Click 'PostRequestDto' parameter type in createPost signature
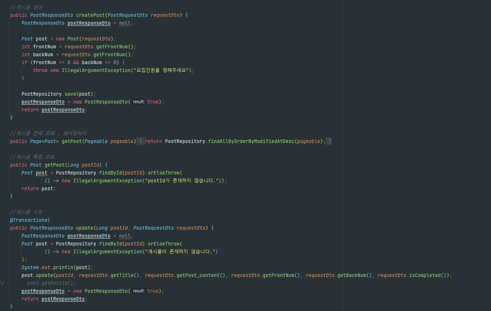 (x=128, y=15)
